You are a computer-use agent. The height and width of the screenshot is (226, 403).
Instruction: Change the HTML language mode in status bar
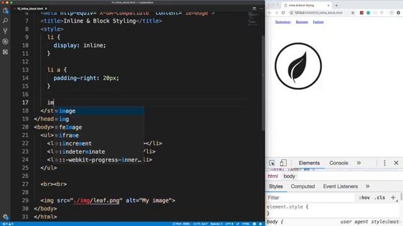click(x=246, y=224)
